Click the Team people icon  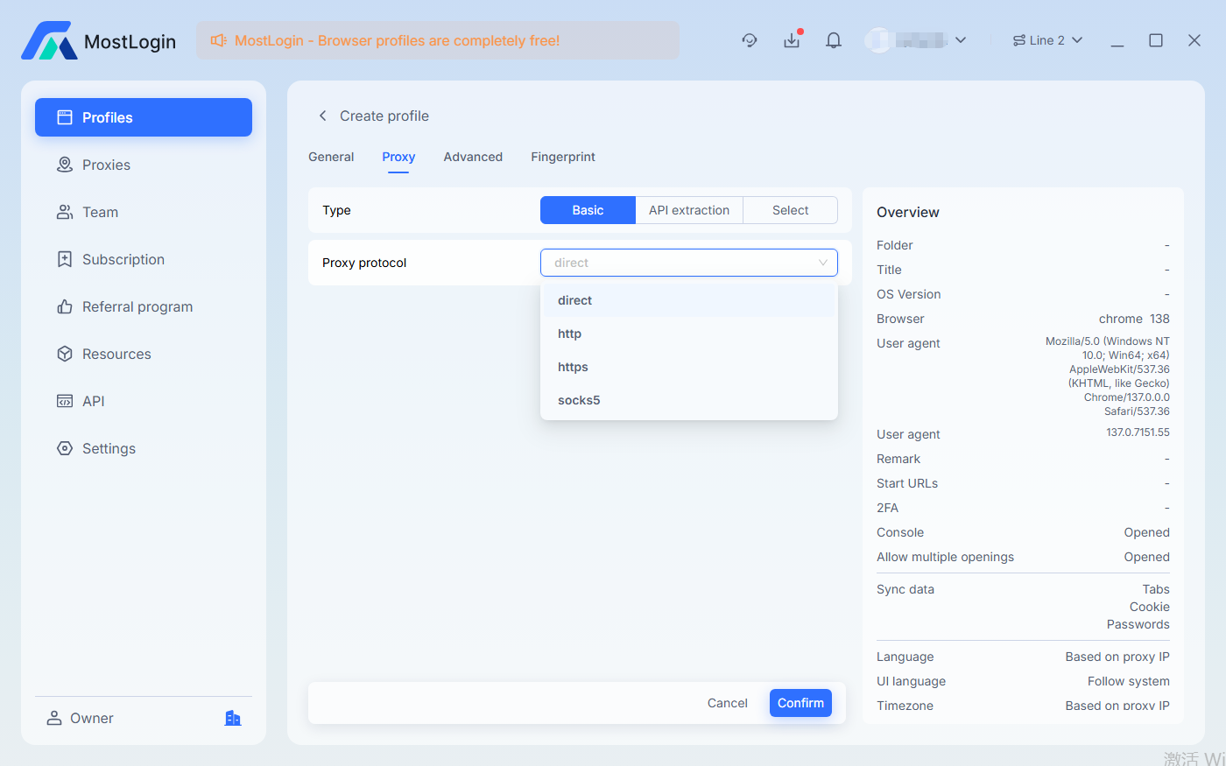[65, 212]
